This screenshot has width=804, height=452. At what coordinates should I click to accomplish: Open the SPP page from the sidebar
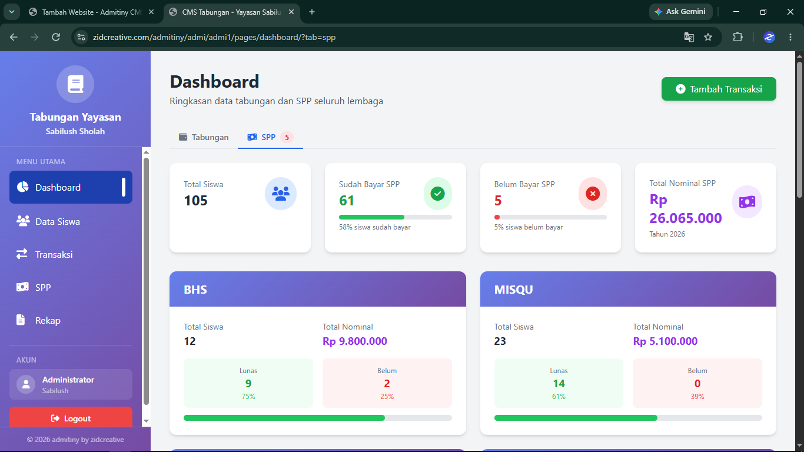pyautogui.click(x=71, y=287)
